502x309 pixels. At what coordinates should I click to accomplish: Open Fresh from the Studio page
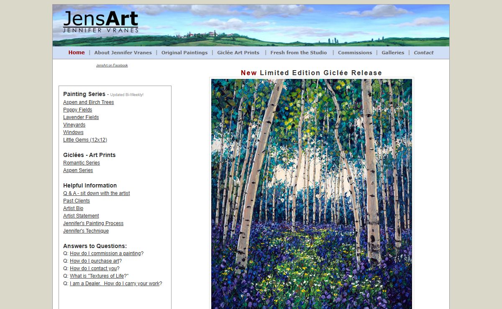(299, 53)
